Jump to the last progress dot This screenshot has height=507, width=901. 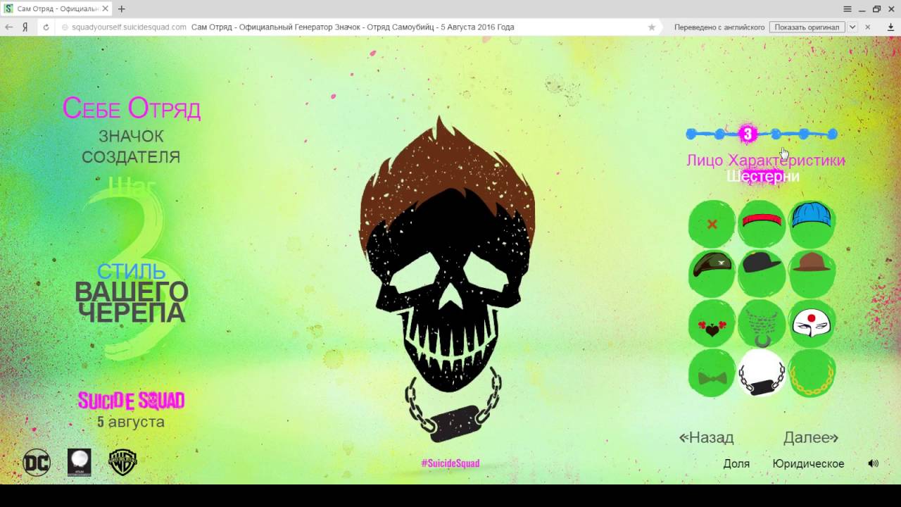click(833, 134)
